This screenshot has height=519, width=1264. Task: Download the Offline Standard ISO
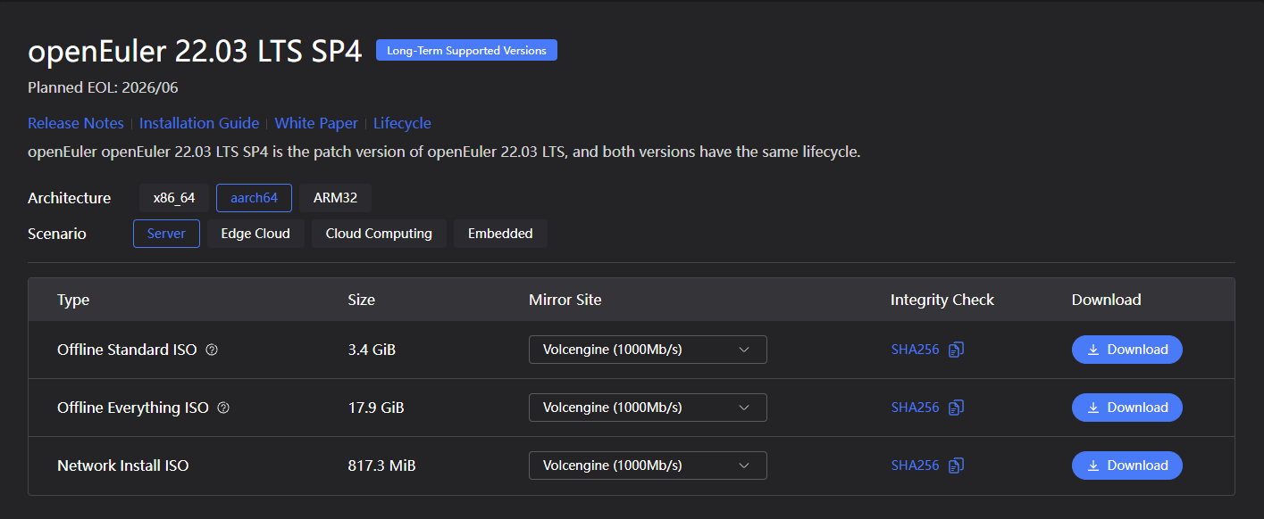(x=1126, y=350)
